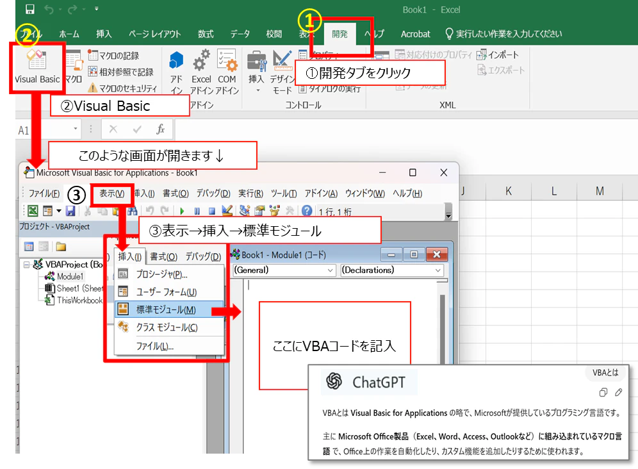Viewport: 638px width, 469px height.
Task: Collapse the VBAProject tree node
Action: [x=26, y=265]
